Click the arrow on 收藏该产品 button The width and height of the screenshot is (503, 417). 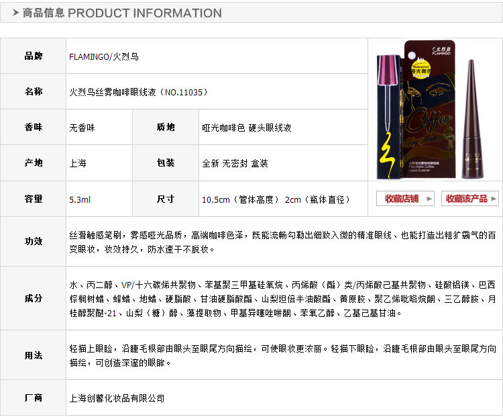[x=494, y=199]
